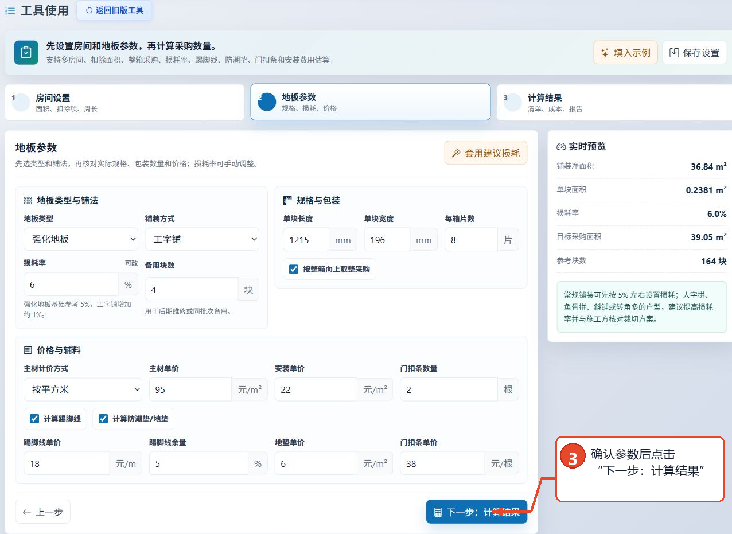Click the 填入示例 button
732x534 pixels.
tap(625, 52)
